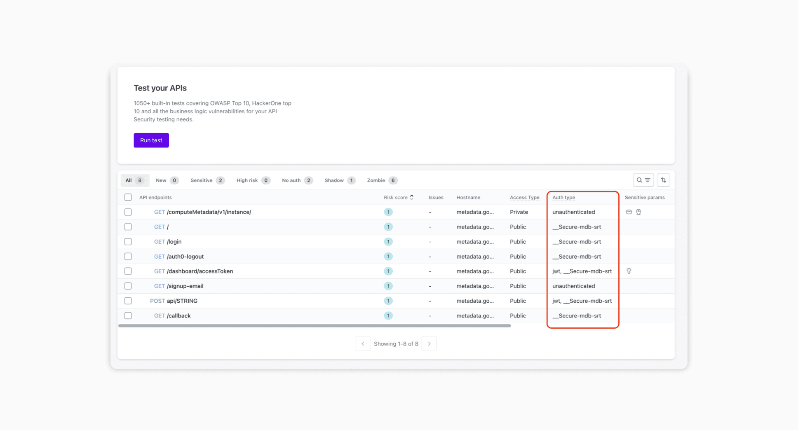Click the Sensitive params column header
The image size is (798, 430).
645,197
